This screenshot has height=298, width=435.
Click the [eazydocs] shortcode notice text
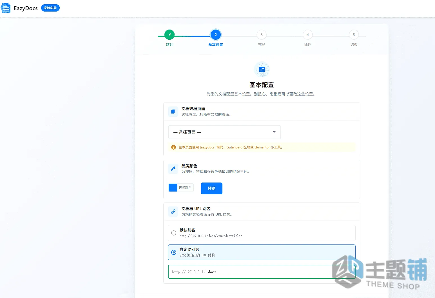pyautogui.click(x=231, y=147)
